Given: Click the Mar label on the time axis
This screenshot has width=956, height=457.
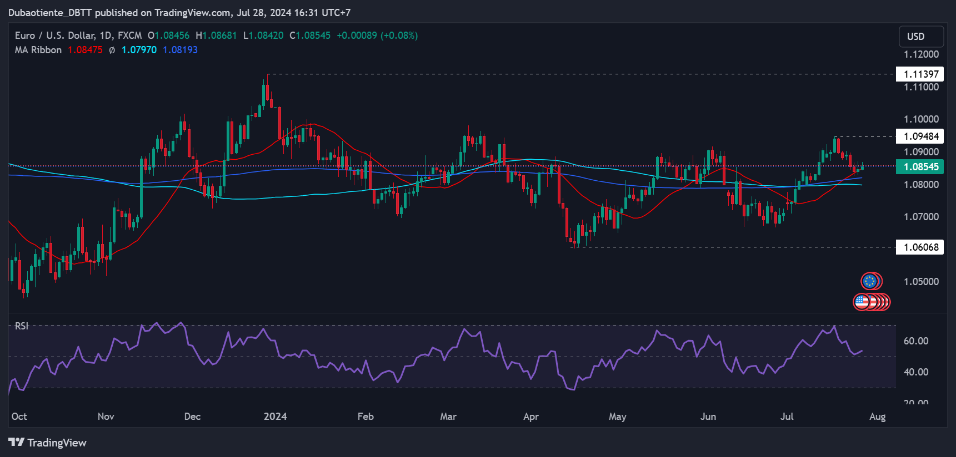Looking at the screenshot, I should pos(448,417).
